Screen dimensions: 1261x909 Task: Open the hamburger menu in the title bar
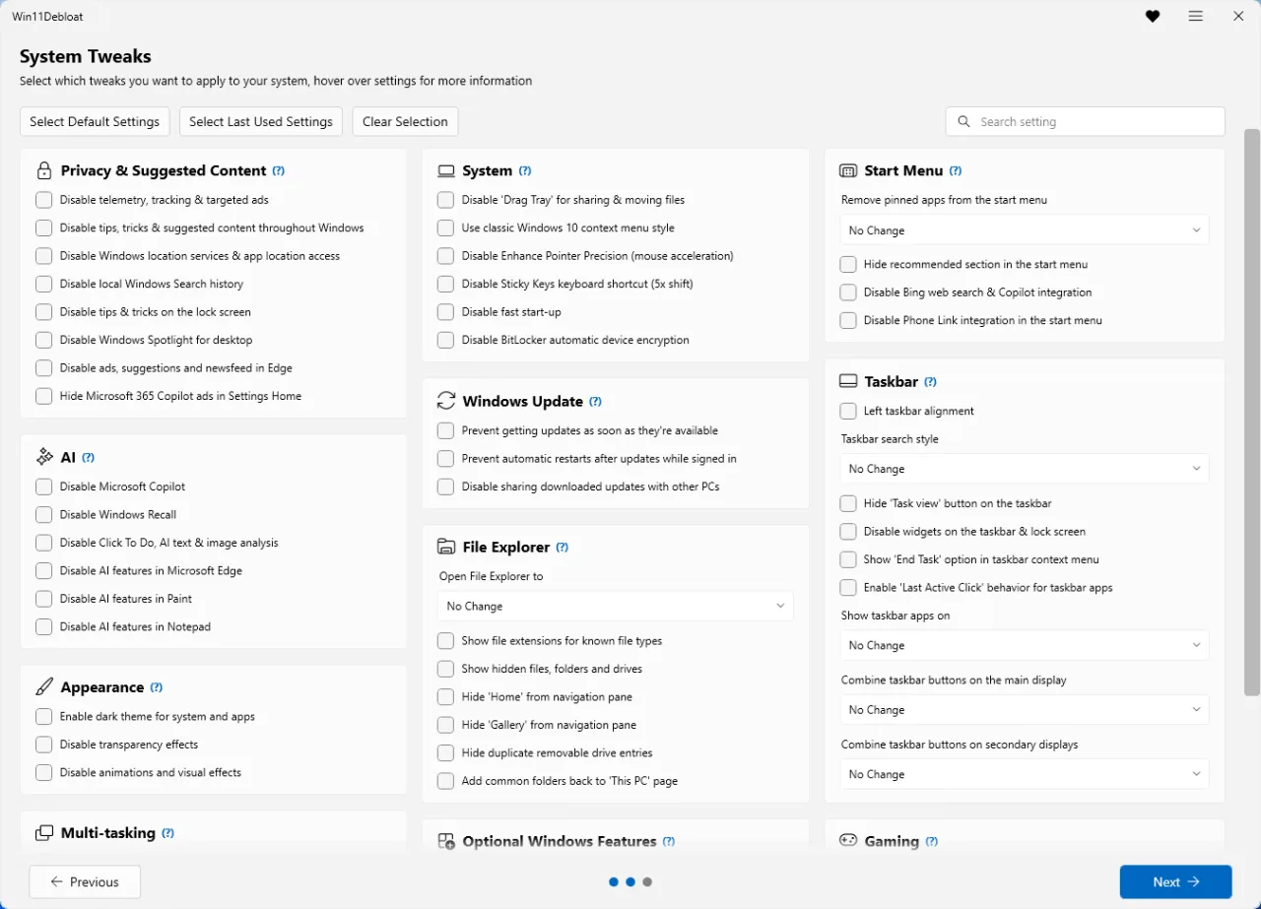point(1195,16)
